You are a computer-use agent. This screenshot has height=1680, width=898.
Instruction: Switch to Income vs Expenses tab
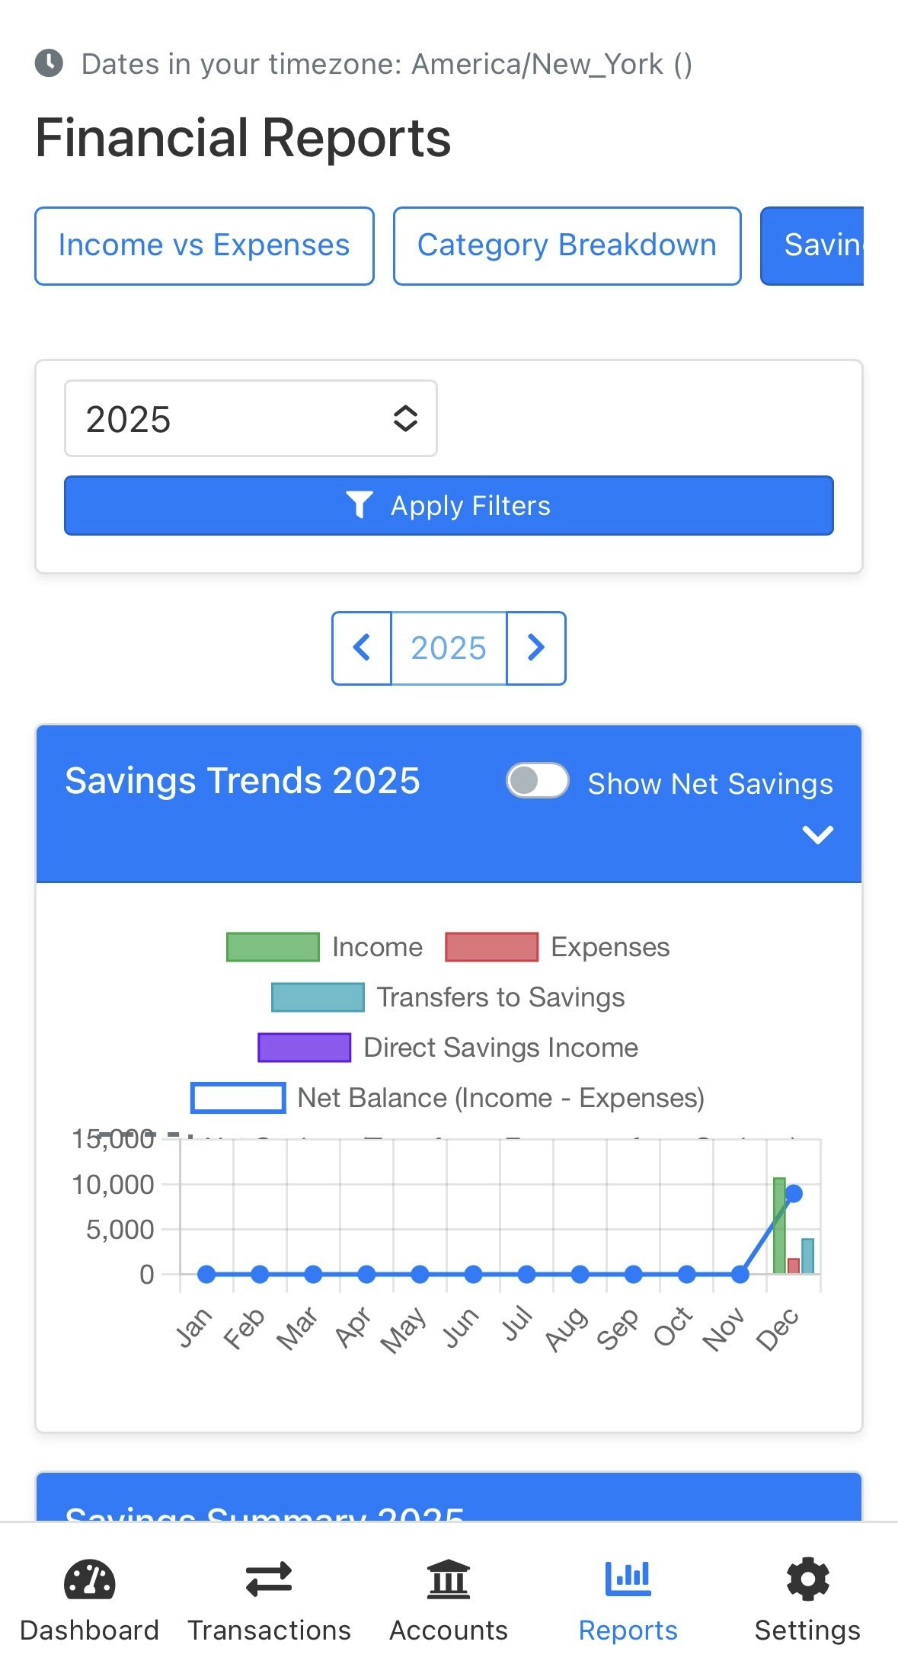(x=204, y=246)
